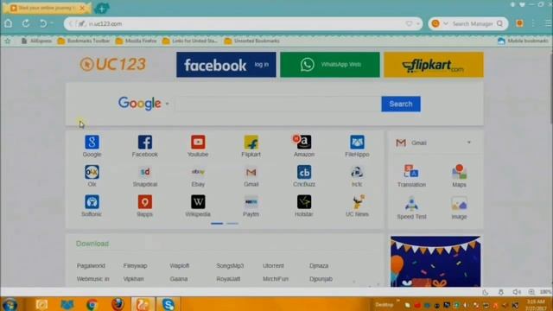The width and height of the screenshot is (553, 311).
Task: Click the bookmarks star icon
Action: click(8, 41)
